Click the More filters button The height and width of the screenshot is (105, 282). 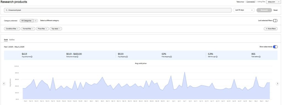click(x=271, y=29)
